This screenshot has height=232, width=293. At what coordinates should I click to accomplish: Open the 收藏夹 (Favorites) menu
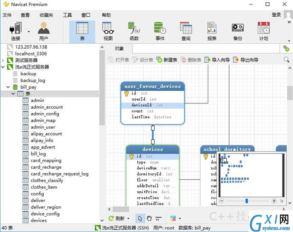point(46,15)
